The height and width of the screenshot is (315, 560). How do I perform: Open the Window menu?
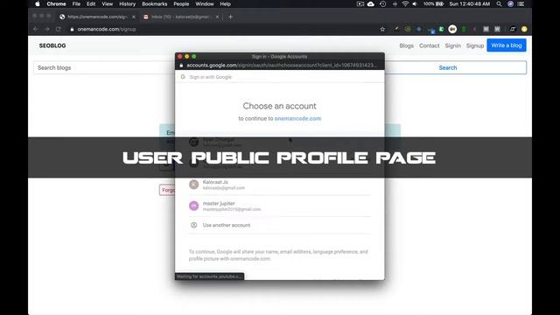(x=204, y=3)
